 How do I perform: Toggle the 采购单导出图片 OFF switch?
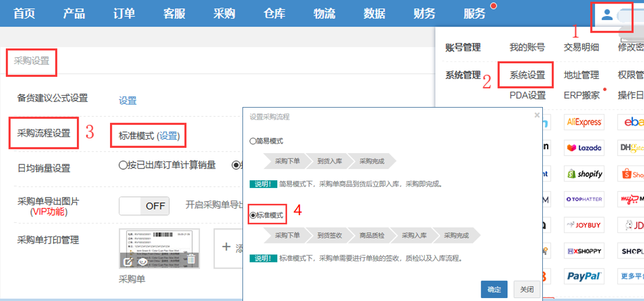[x=144, y=206]
